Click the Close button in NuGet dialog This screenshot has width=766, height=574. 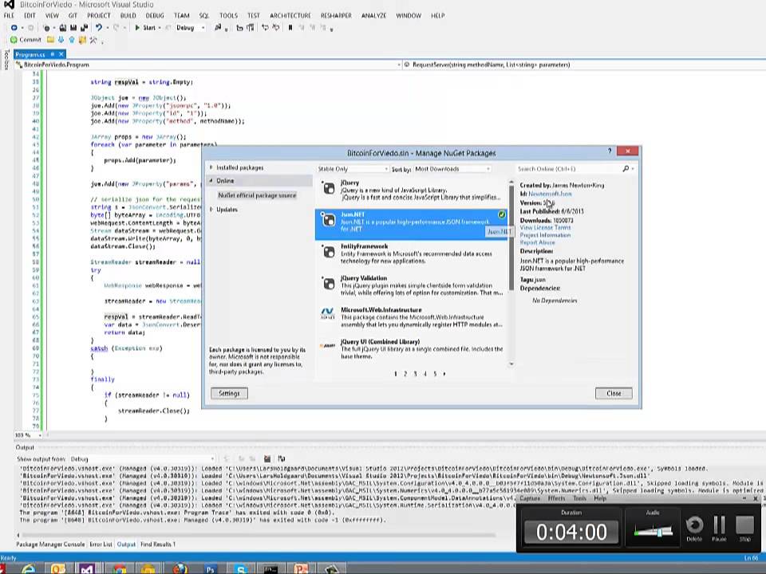pos(614,393)
